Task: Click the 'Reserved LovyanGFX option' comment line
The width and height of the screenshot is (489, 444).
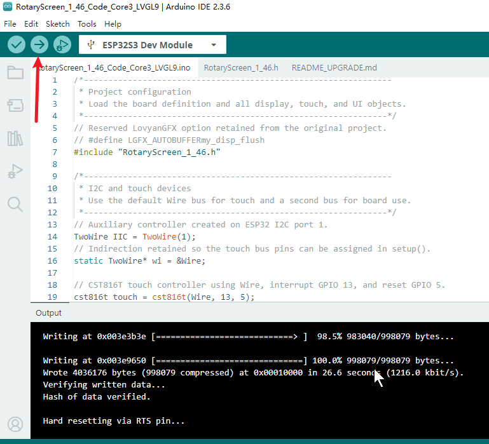Action: click(x=230, y=128)
